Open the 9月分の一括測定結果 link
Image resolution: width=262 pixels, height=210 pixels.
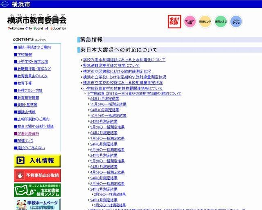coord(107,127)
